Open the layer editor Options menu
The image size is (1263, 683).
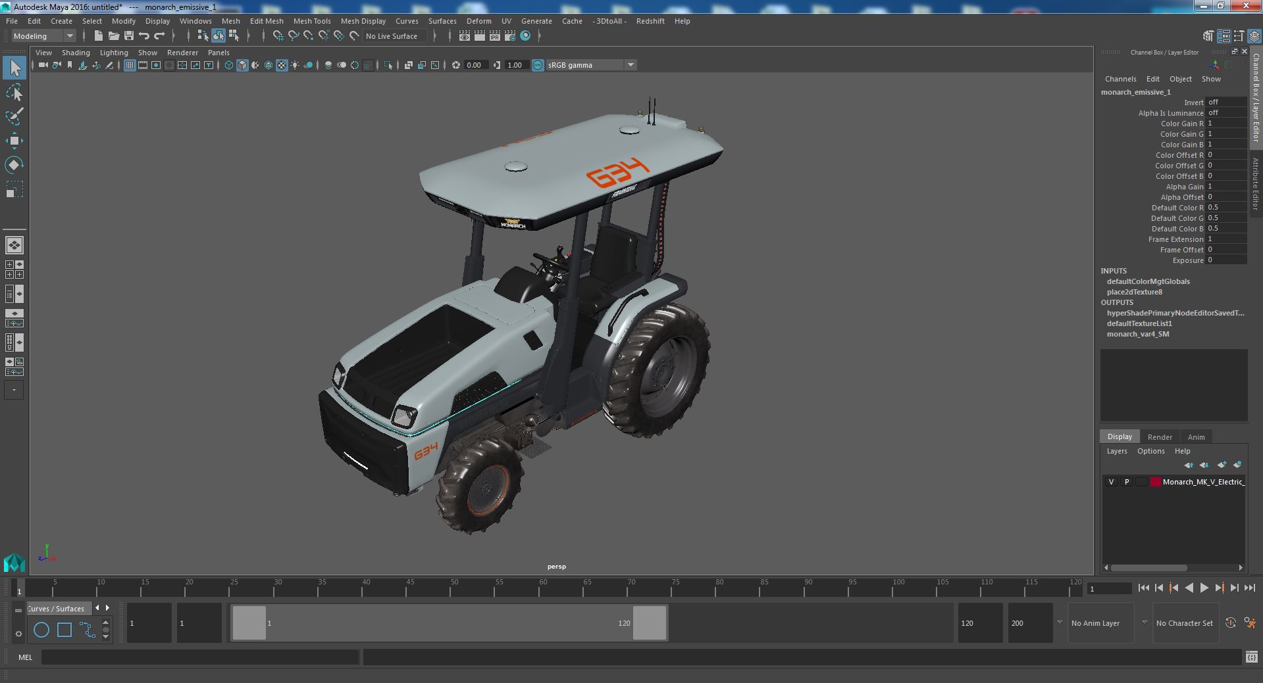(1151, 451)
